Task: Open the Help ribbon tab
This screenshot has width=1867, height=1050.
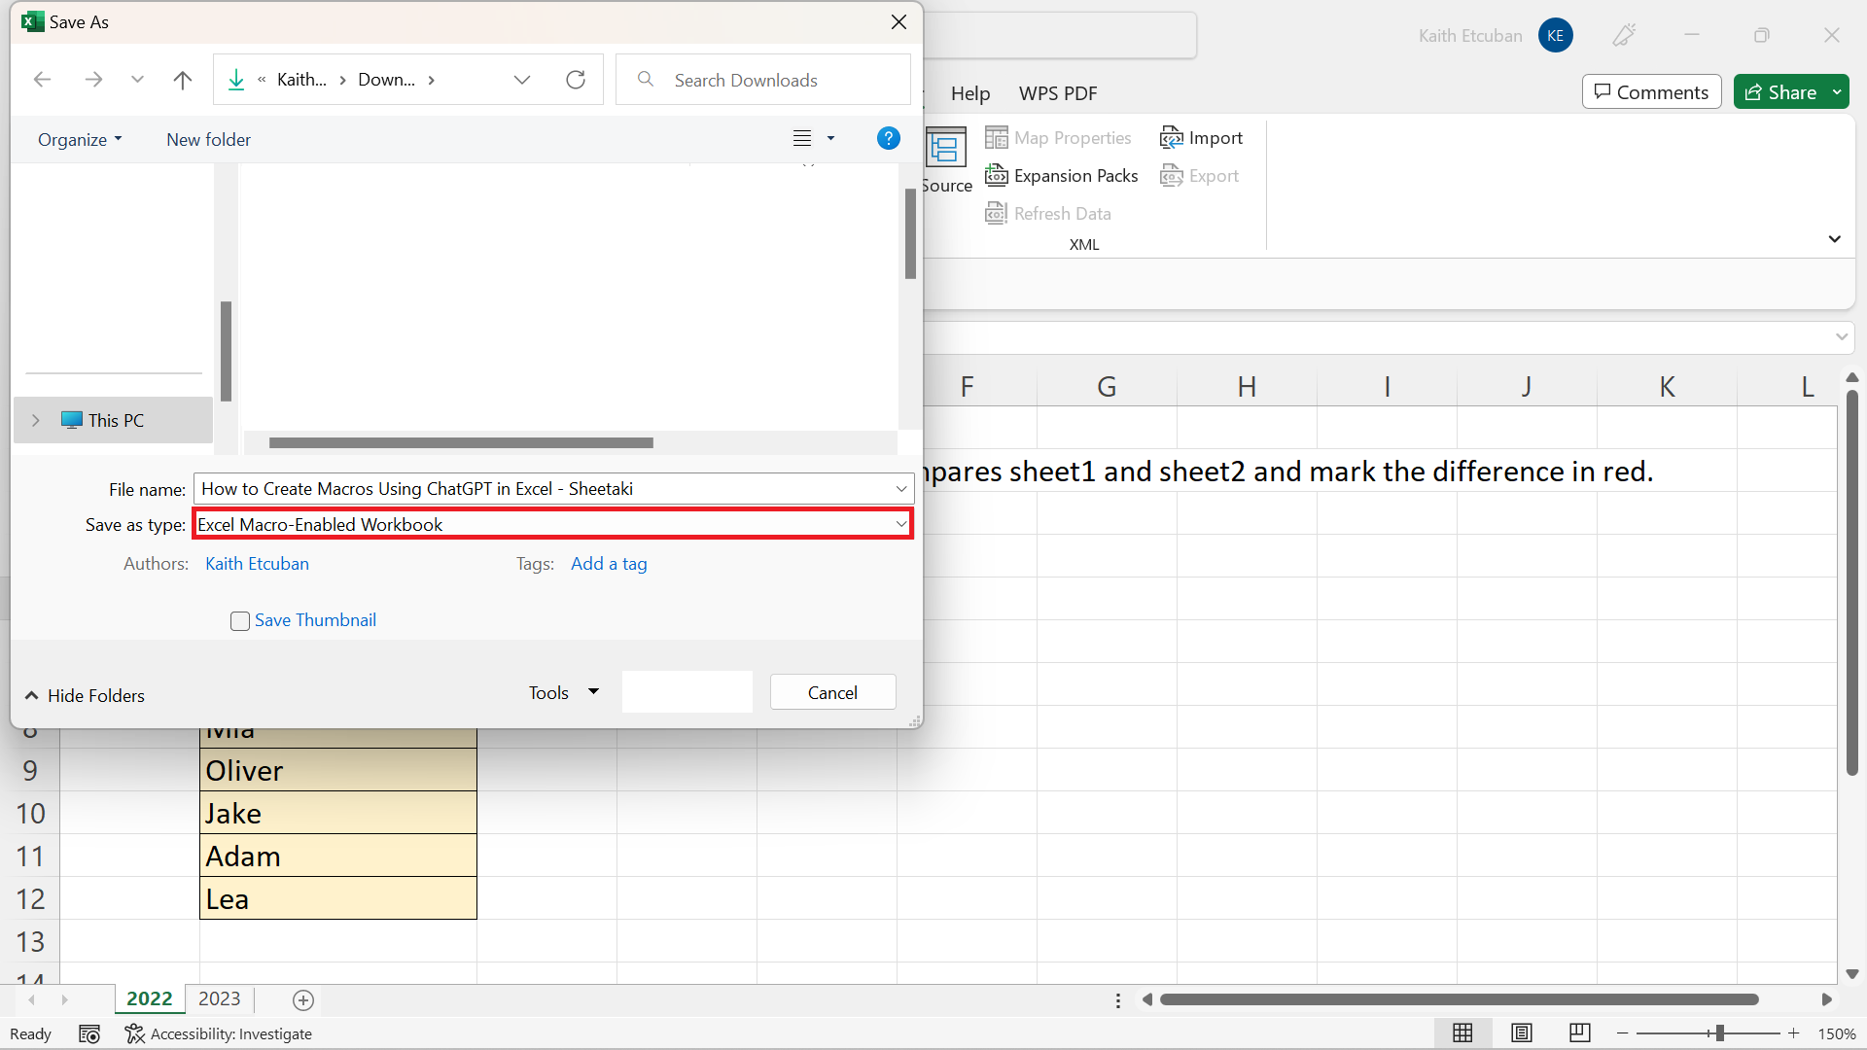Action: [969, 93]
